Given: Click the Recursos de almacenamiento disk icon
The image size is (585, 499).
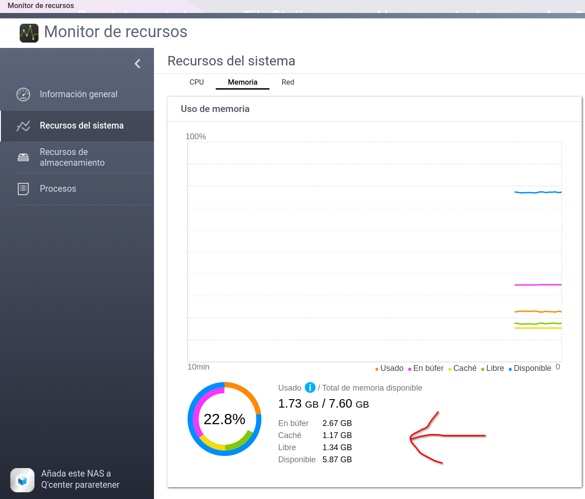Looking at the screenshot, I should pyautogui.click(x=23, y=157).
